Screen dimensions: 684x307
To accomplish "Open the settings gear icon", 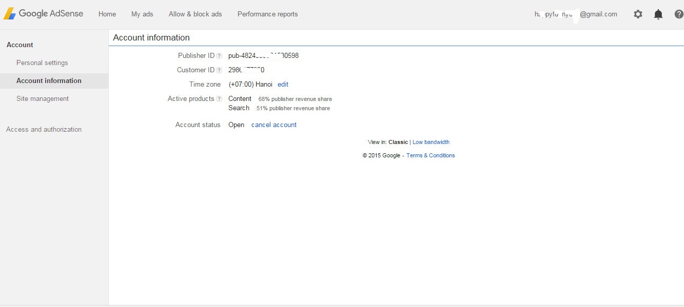I will 638,14.
